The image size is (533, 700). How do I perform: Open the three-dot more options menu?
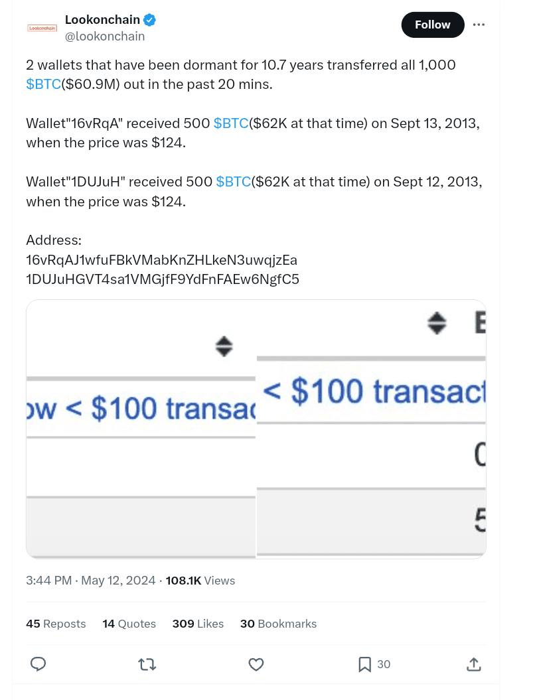coord(479,25)
